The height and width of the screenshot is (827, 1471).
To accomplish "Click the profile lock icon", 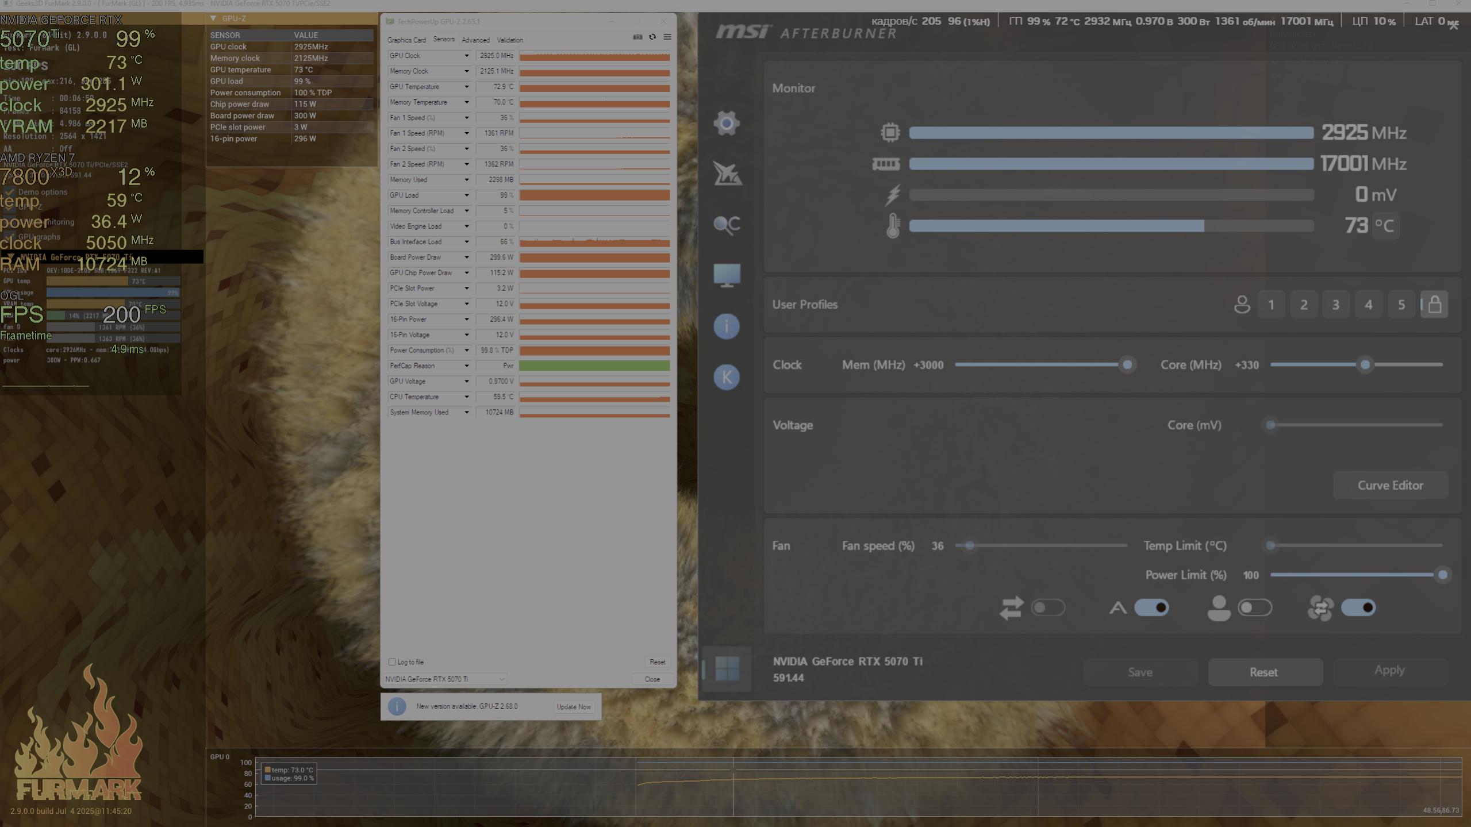I will coord(1434,304).
